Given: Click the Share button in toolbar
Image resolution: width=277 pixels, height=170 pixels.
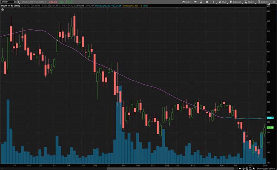Looking at the screenshot, I should click(x=186, y=2).
